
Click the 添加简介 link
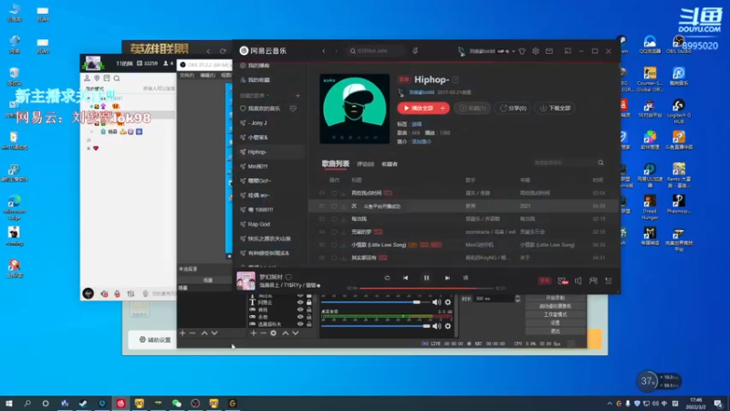click(422, 142)
